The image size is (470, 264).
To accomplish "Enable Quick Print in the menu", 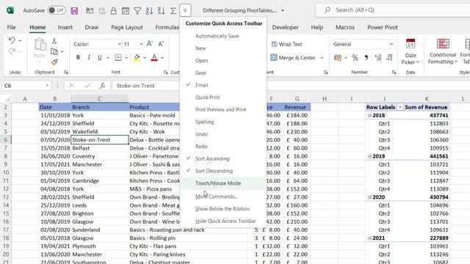I will click(x=223, y=98).
